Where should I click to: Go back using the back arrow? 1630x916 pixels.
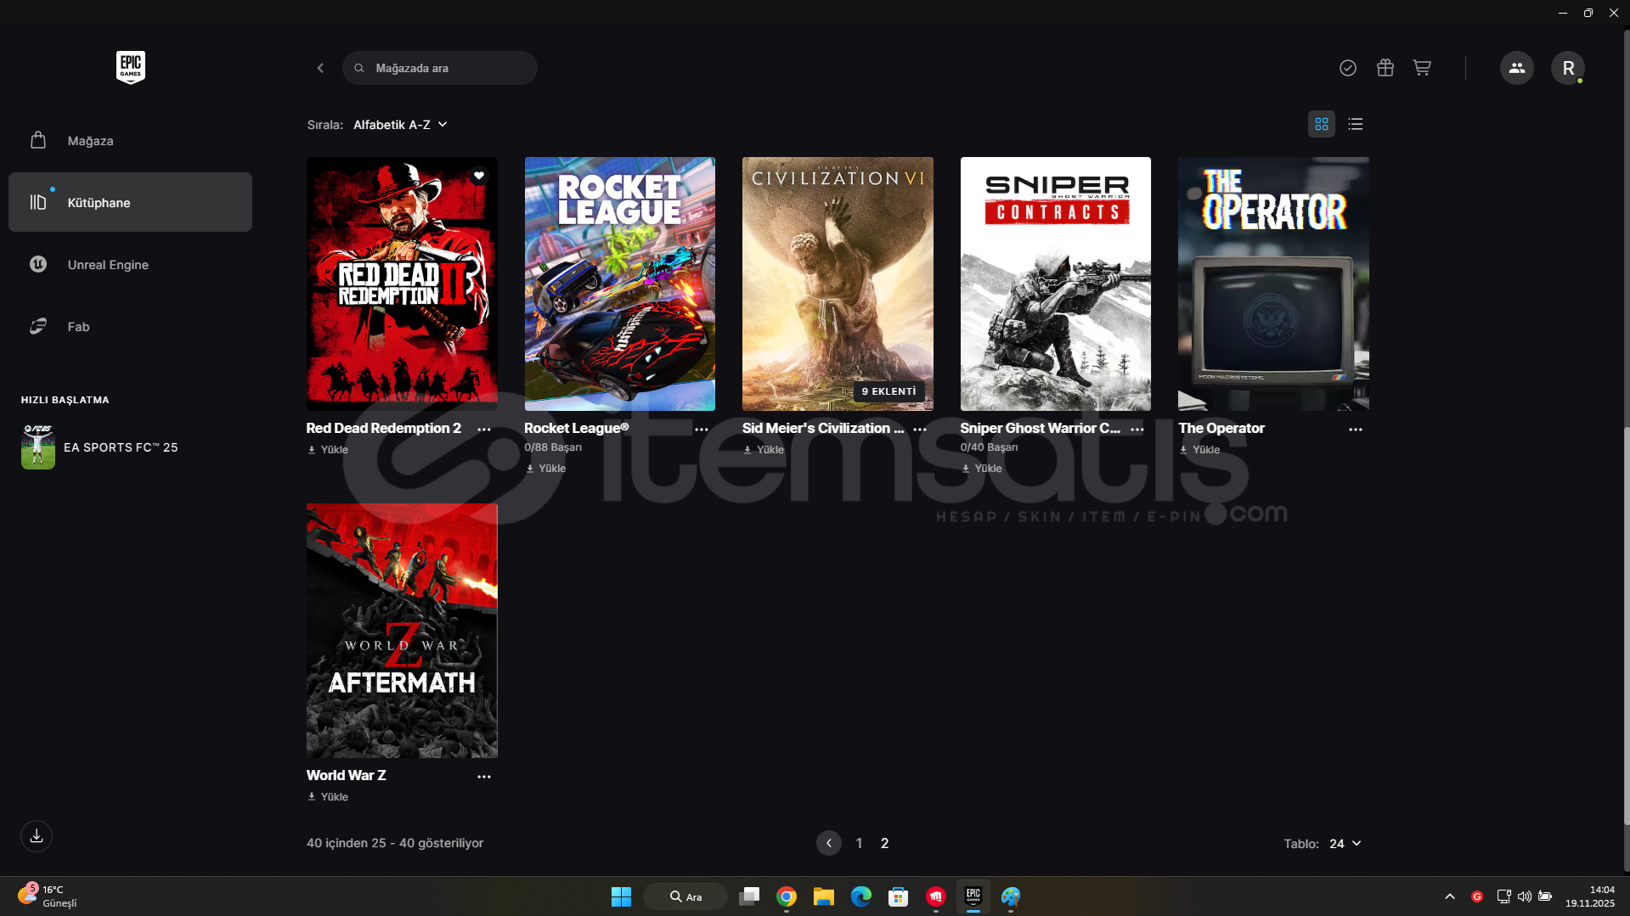(320, 68)
